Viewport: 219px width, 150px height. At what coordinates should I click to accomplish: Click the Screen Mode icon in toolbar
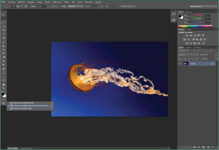4,103
